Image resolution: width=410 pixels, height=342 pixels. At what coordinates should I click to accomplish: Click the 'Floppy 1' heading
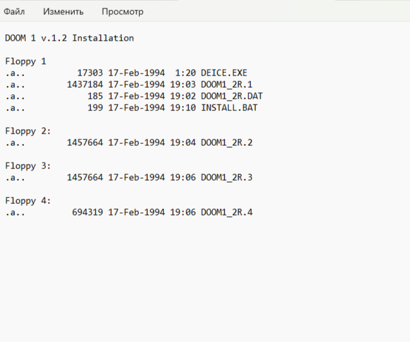(26, 61)
